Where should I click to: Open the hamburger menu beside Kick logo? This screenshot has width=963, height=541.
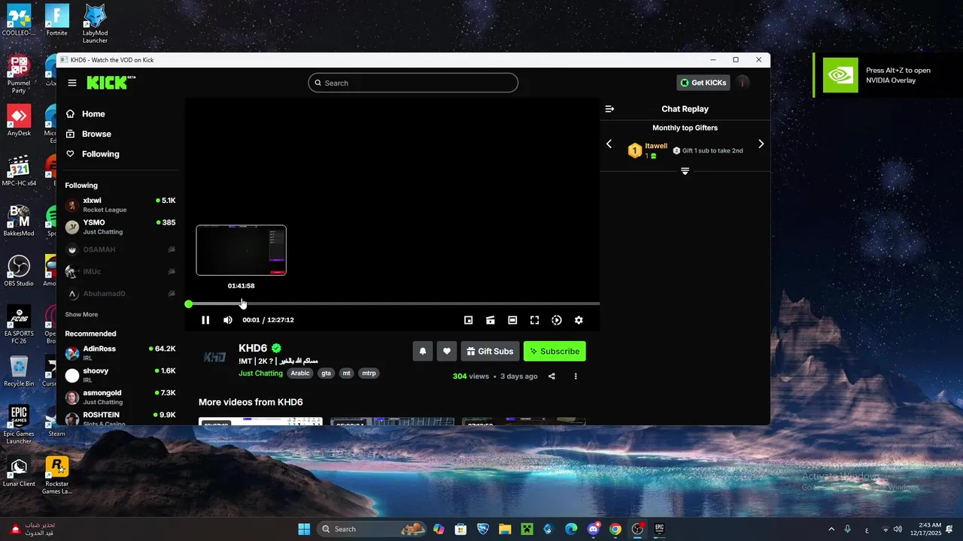(x=72, y=83)
